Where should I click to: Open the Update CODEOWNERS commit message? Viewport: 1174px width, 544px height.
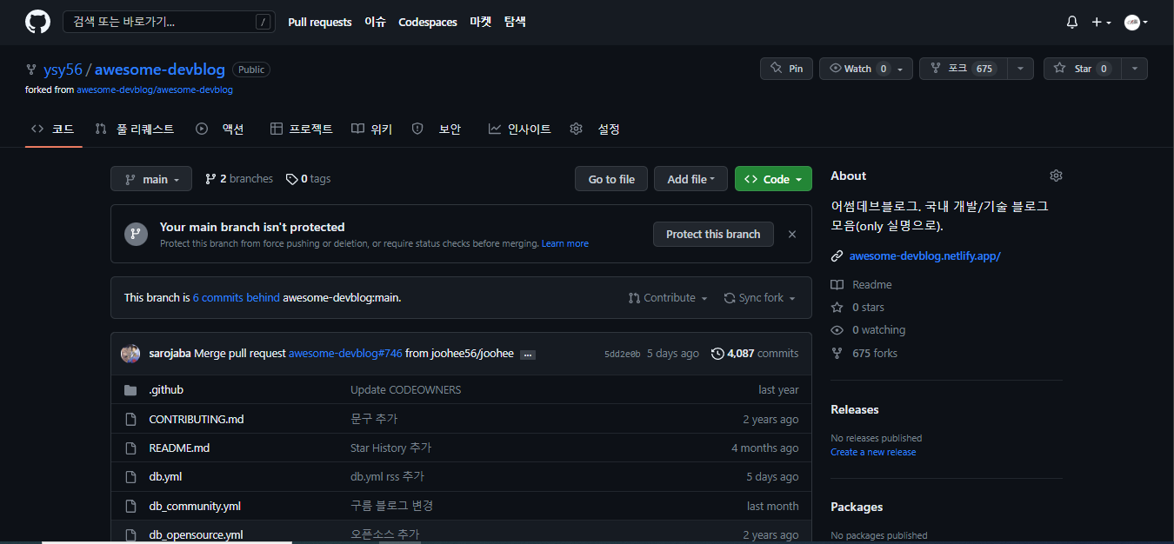tap(406, 389)
